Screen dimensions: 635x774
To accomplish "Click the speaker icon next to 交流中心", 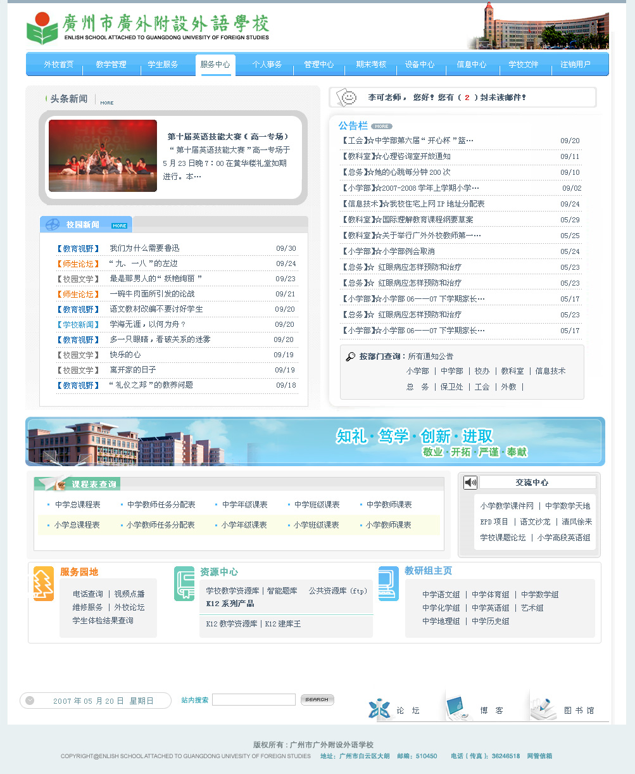I will coord(470,483).
